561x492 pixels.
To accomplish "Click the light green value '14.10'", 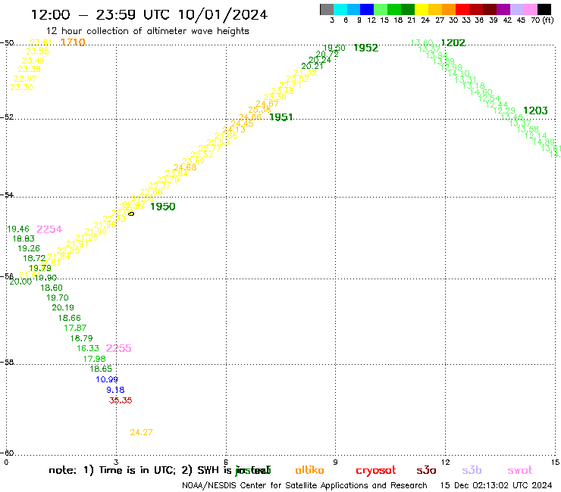I will tap(459, 73).
